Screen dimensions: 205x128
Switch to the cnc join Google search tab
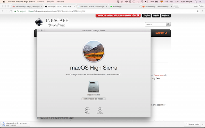92,6
